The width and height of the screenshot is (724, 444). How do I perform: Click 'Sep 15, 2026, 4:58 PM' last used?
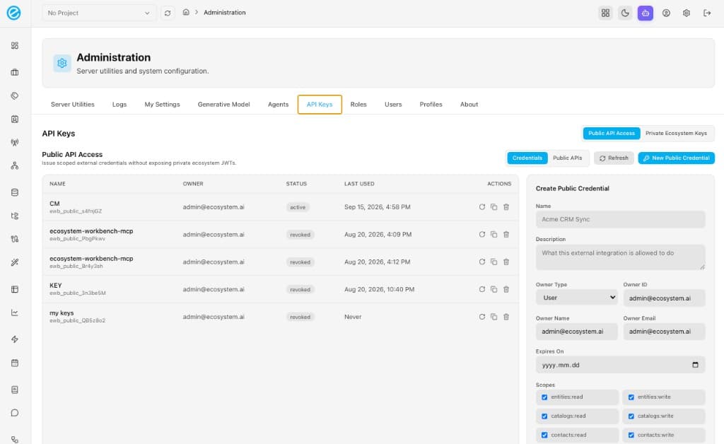[x=378, y=206]
